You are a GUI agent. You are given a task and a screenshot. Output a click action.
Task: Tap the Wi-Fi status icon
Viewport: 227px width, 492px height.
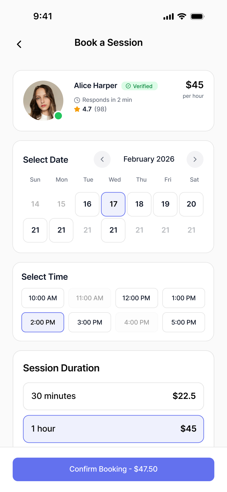[x=182, y=16]
